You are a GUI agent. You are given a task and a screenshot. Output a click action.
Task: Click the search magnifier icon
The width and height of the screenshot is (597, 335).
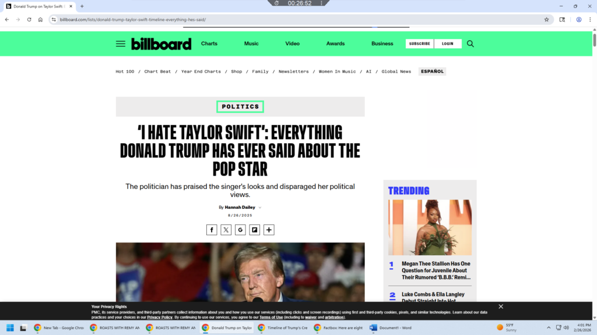(470, 44)
